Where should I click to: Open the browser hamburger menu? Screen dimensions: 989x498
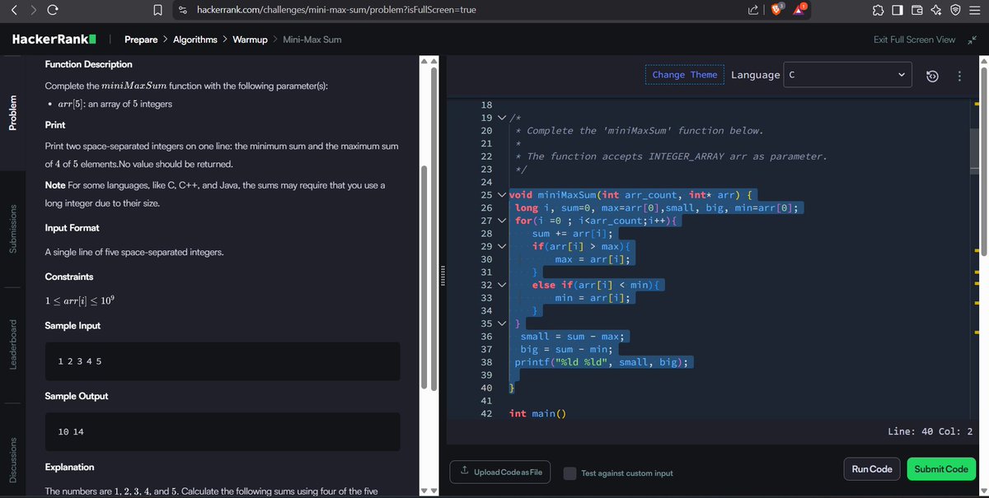(x=975, y=9)
